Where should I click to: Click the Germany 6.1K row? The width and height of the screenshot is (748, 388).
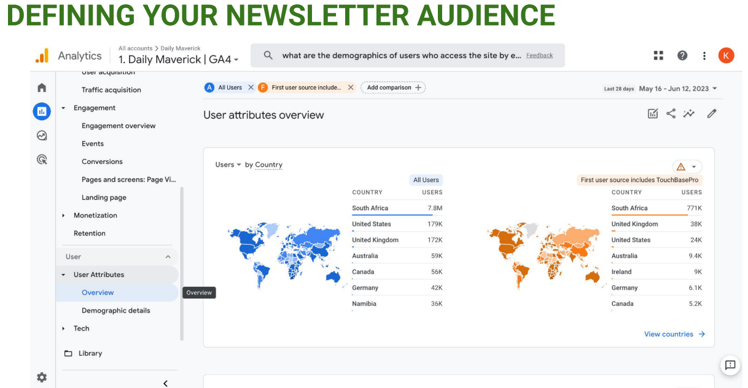pyautogui.click(x=656, y=288)
